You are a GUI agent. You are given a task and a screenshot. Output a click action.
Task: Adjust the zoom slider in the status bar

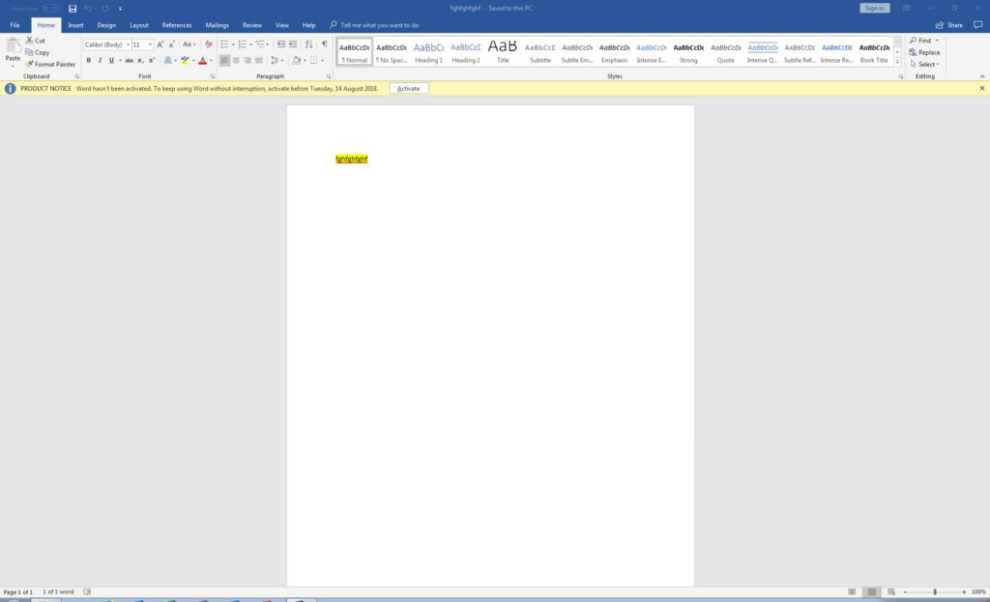(x=934, y=591)
